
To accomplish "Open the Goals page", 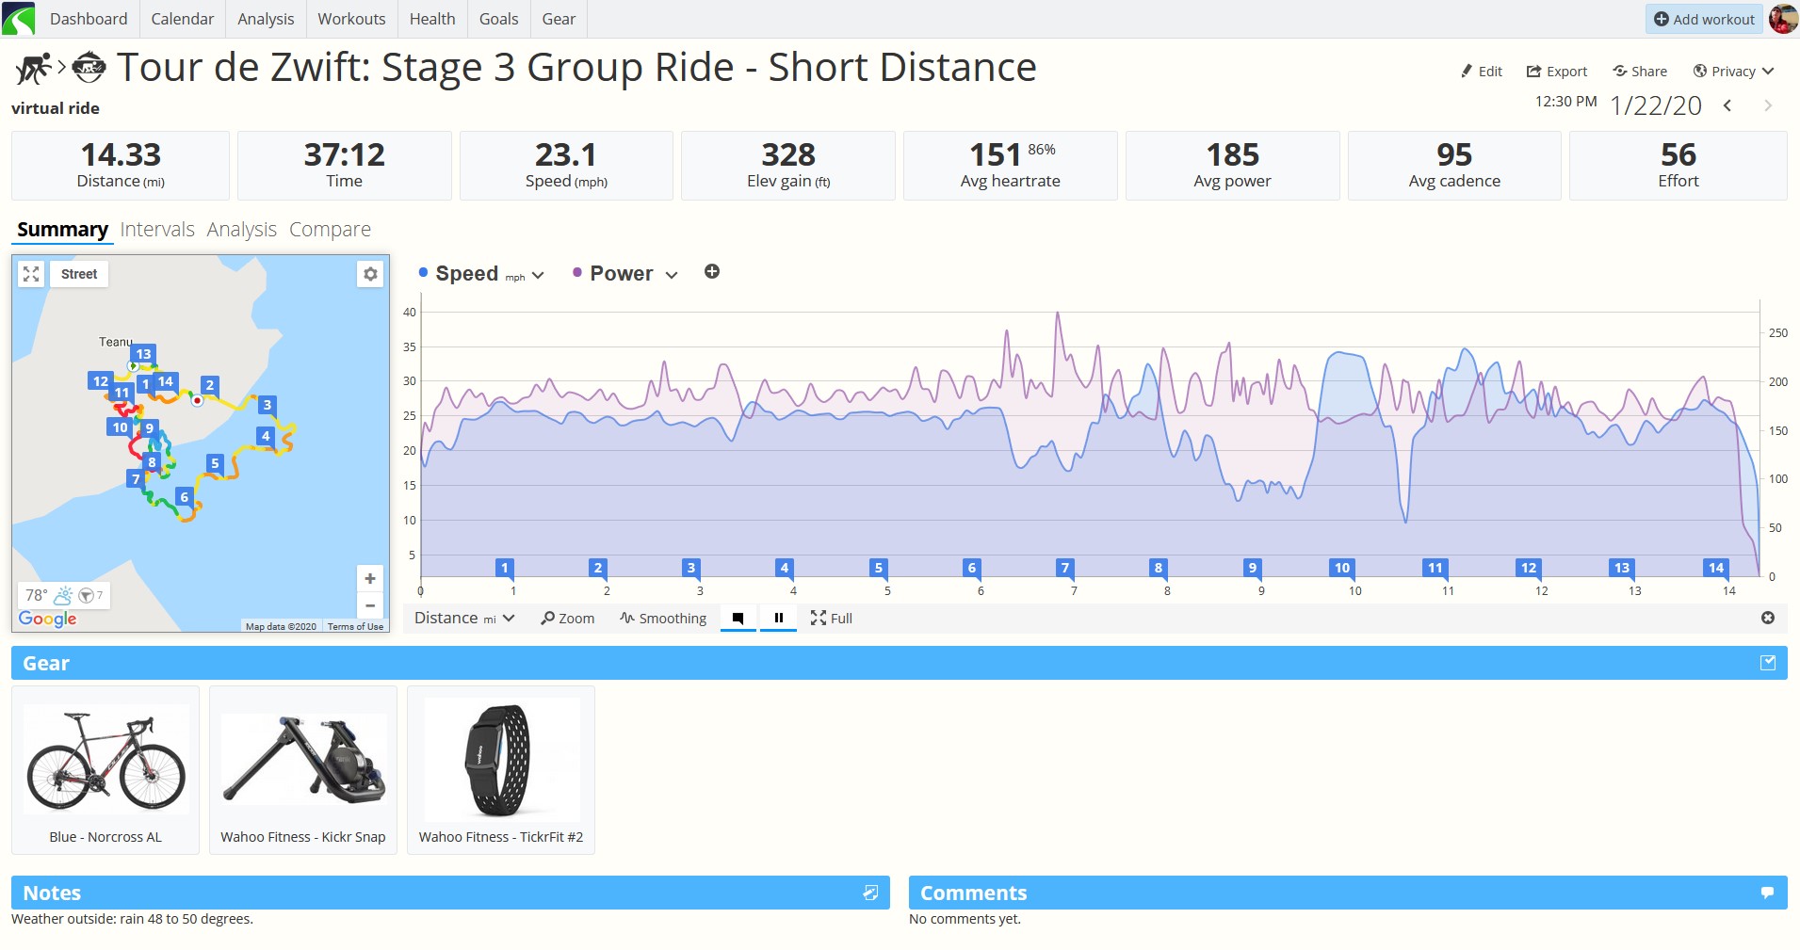I will tap(498, 19).
